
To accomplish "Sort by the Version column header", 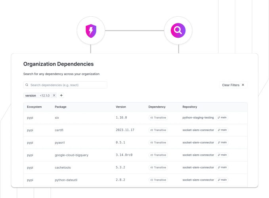I will tap(121, 107).
